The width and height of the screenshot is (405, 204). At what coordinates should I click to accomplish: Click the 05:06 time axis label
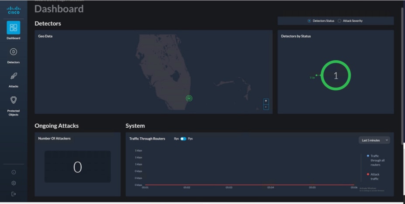point(354,187)
